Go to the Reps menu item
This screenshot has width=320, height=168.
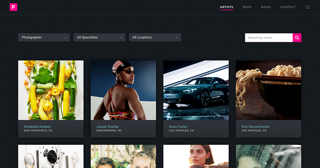click(x=247, y=7)
